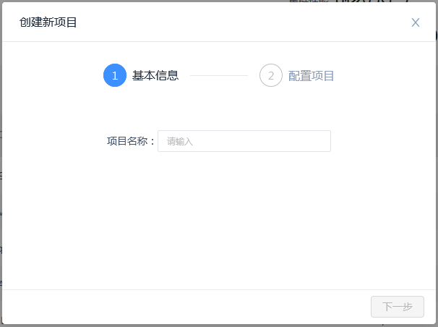The image size is (438, 327).
Task: Click the 创建新项目 dialog title
Action: (x=48, y=22)
